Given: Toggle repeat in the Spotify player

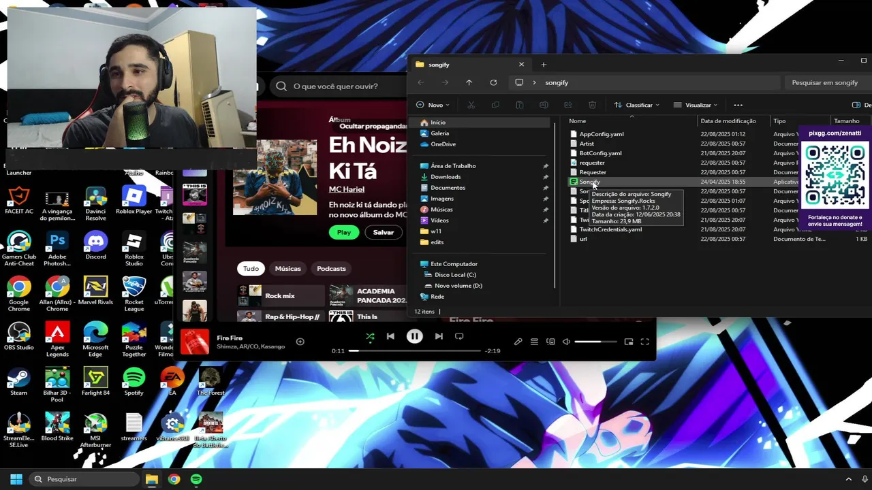Looking at the screenshot, I should pos(459,336).
